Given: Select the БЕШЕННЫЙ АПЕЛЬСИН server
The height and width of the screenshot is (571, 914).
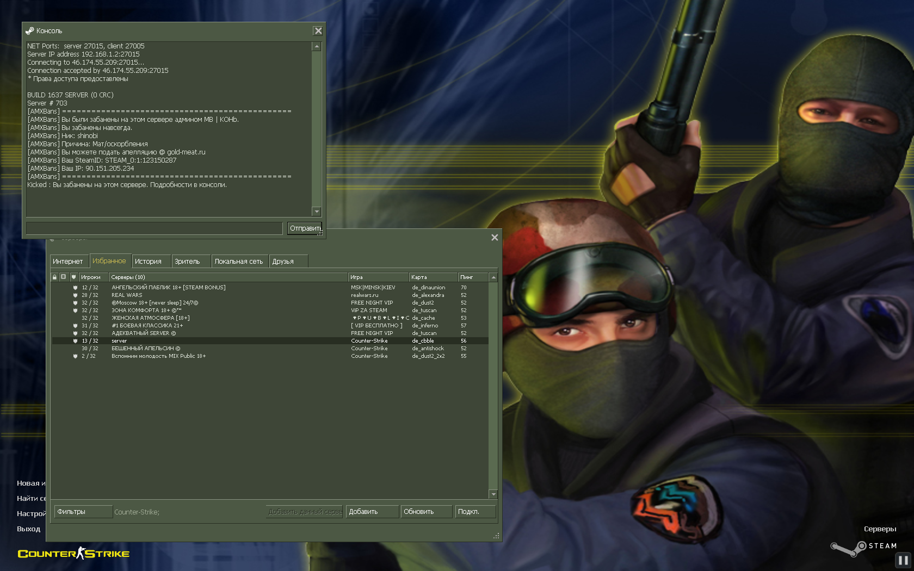Looking at the screenshot, I should coord(270,349).
